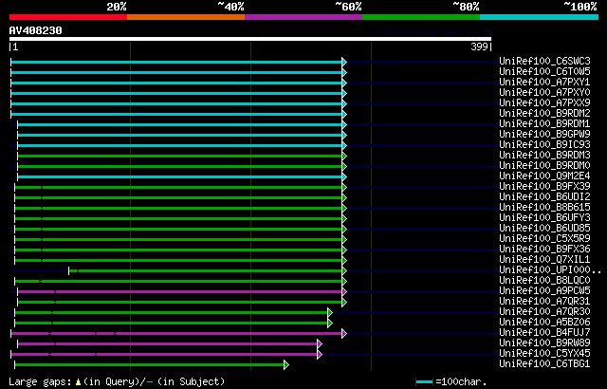
Task: Click the purple ~60% legend color bar
Action: tap(303, 17)
